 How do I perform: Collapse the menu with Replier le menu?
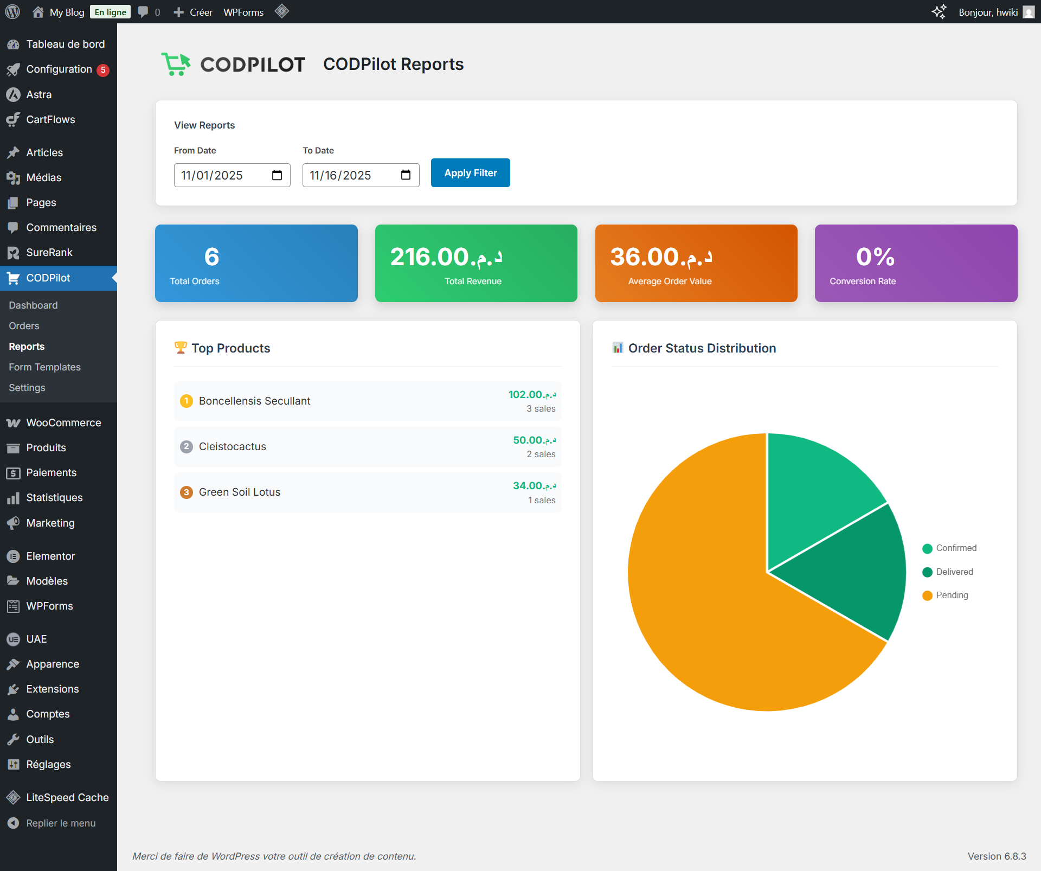tap(61, 823)
